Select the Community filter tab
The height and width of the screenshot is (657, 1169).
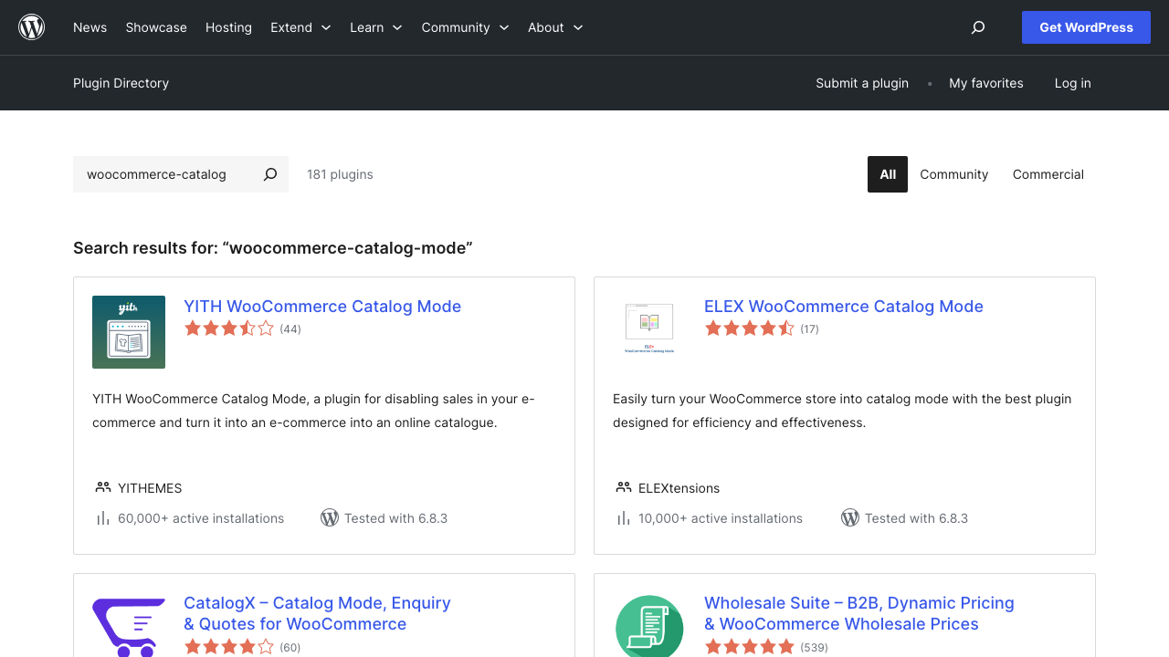click(953, 173)
